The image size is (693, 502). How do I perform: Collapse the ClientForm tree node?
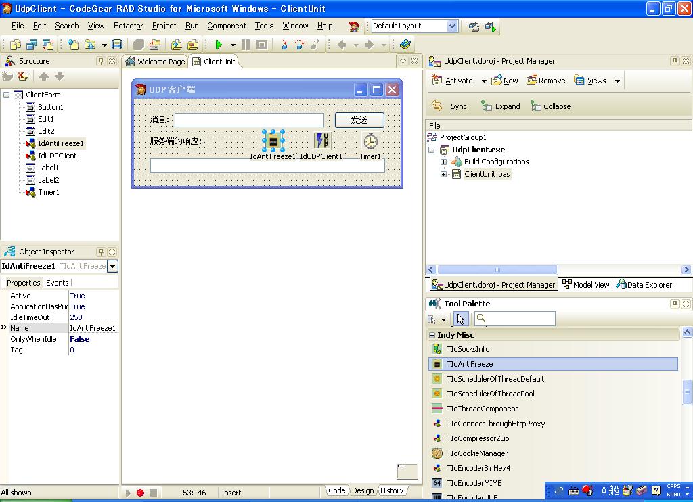click(7, 95)
